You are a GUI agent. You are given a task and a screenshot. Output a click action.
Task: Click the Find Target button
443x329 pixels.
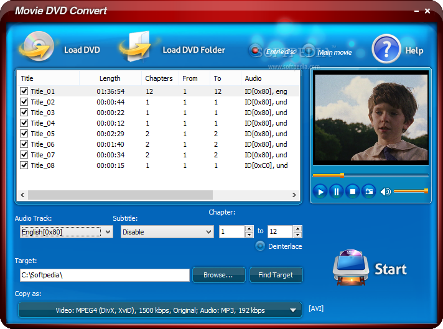[276, 275]
